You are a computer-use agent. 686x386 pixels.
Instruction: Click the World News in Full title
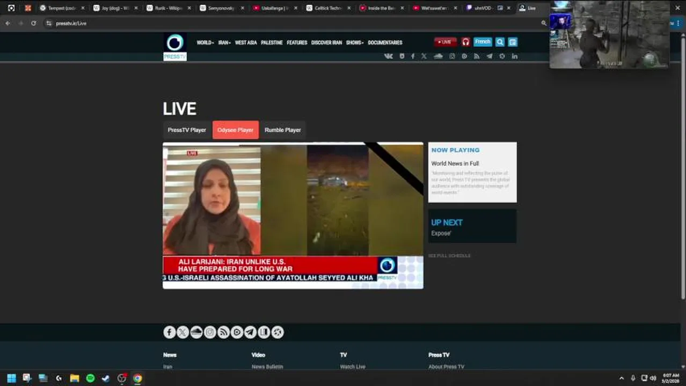pos(455,164)
